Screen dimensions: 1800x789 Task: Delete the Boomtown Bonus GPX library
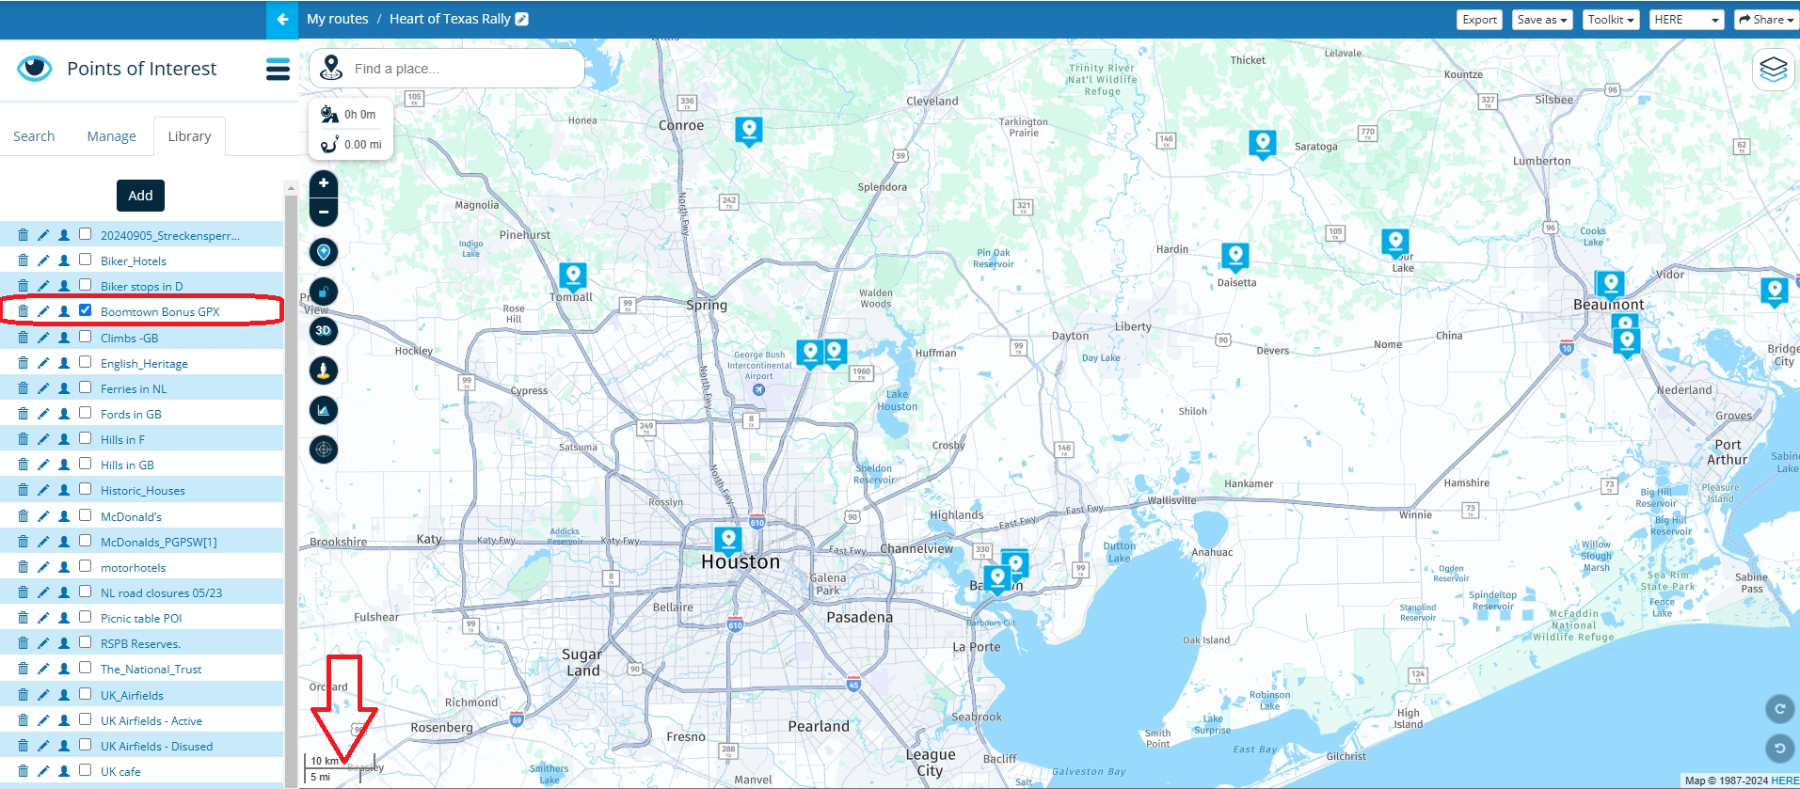pos(23,311)
